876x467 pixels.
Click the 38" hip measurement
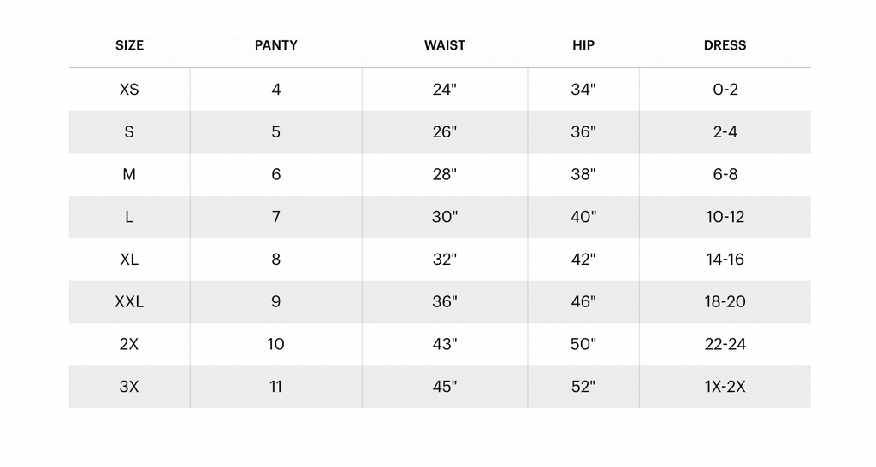click(583, 174)
